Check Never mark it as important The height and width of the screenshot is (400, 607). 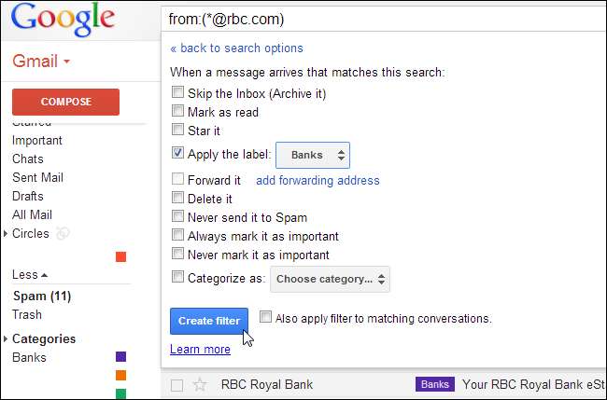tap(177, 254)
